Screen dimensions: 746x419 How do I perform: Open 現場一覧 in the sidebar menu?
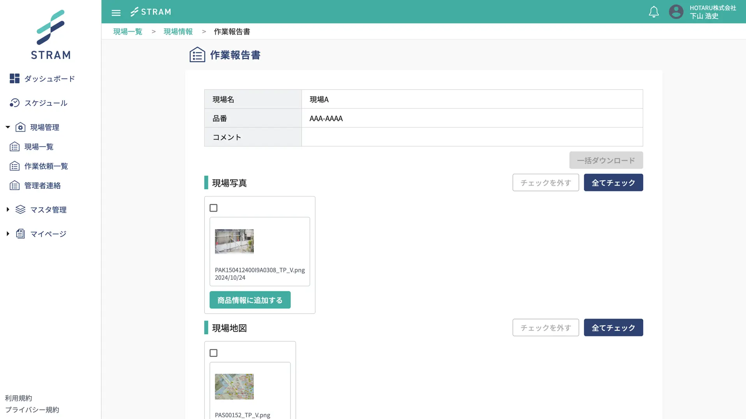(x=39, y=147)
